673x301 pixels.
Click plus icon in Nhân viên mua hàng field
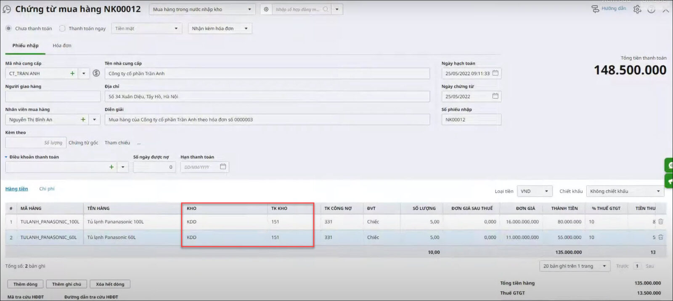point(83,120)
